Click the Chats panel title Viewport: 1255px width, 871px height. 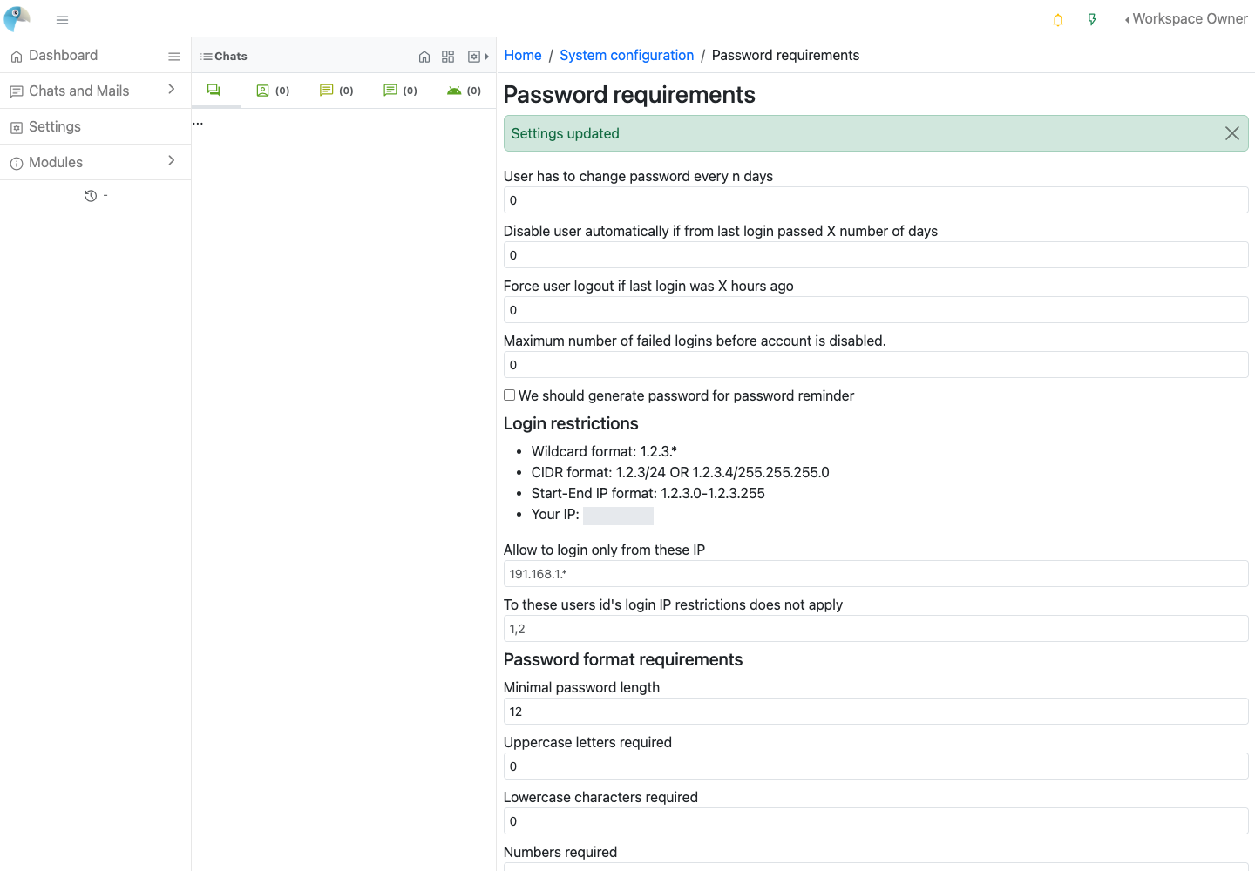pos(224,57)
